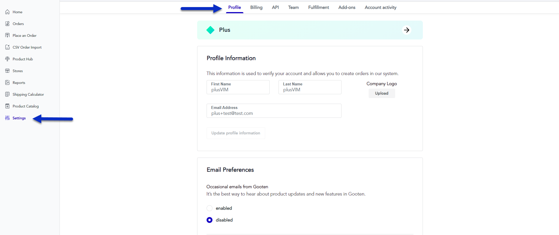Click the Email Address input field
The image size is (559, 235).
pos(274,113)
